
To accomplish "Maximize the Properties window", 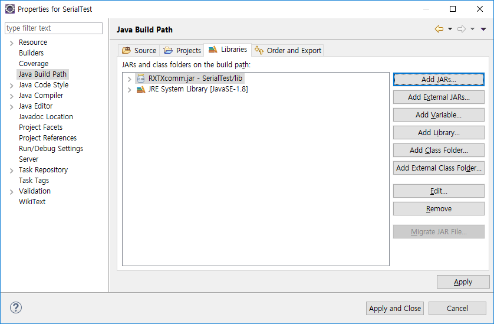I will (x=453, y=9).
